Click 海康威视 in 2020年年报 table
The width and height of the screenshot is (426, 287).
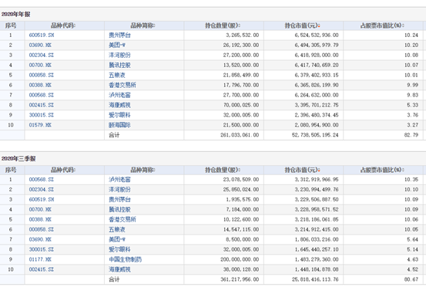[119, 105]
